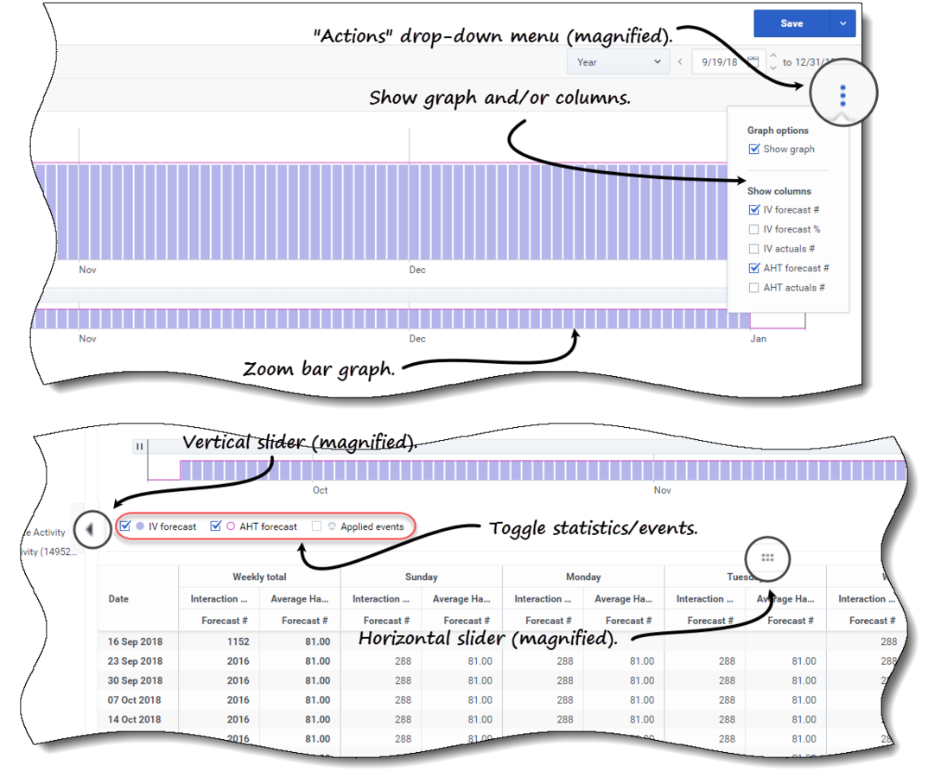Click the vertical slider collapse arrow
This screenshot has width=928, height=778.
[x=89, y=529]
